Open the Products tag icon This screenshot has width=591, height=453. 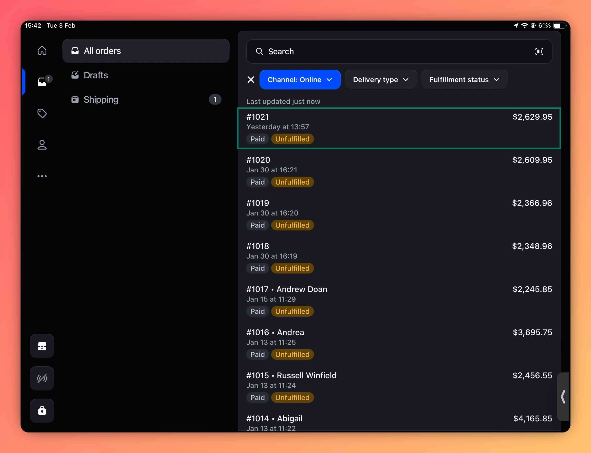tap(42, 113)
